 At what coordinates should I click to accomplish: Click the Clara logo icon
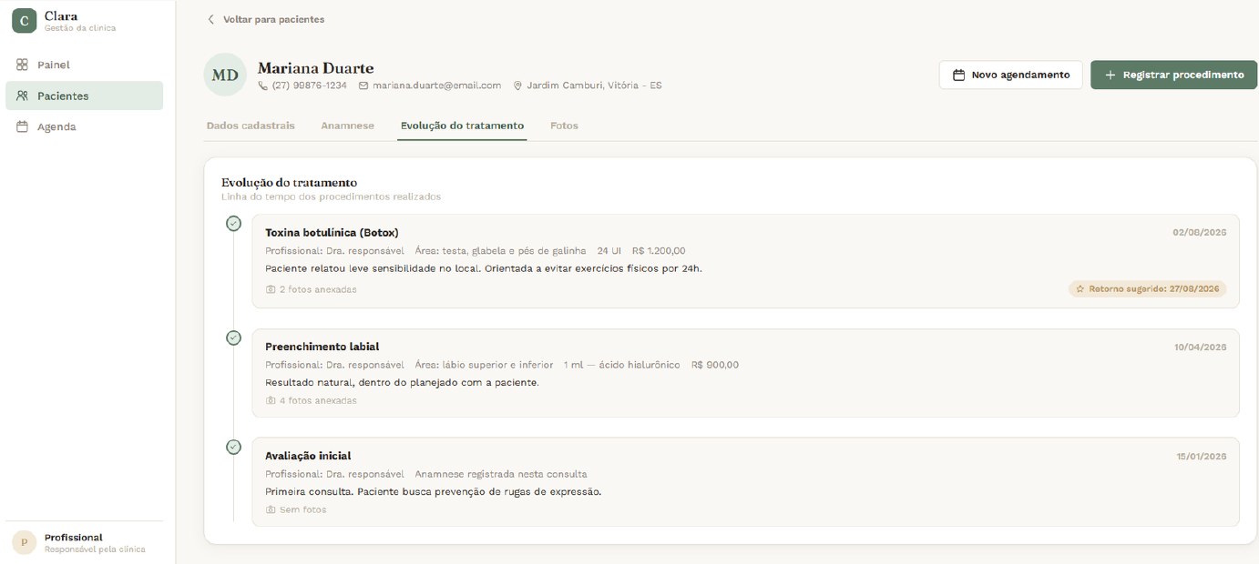(x=24, y=21)
